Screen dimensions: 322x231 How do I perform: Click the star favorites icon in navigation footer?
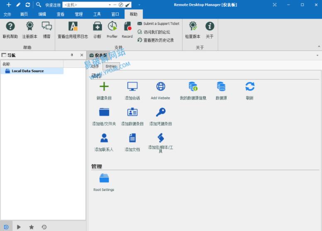pos(32,227)
